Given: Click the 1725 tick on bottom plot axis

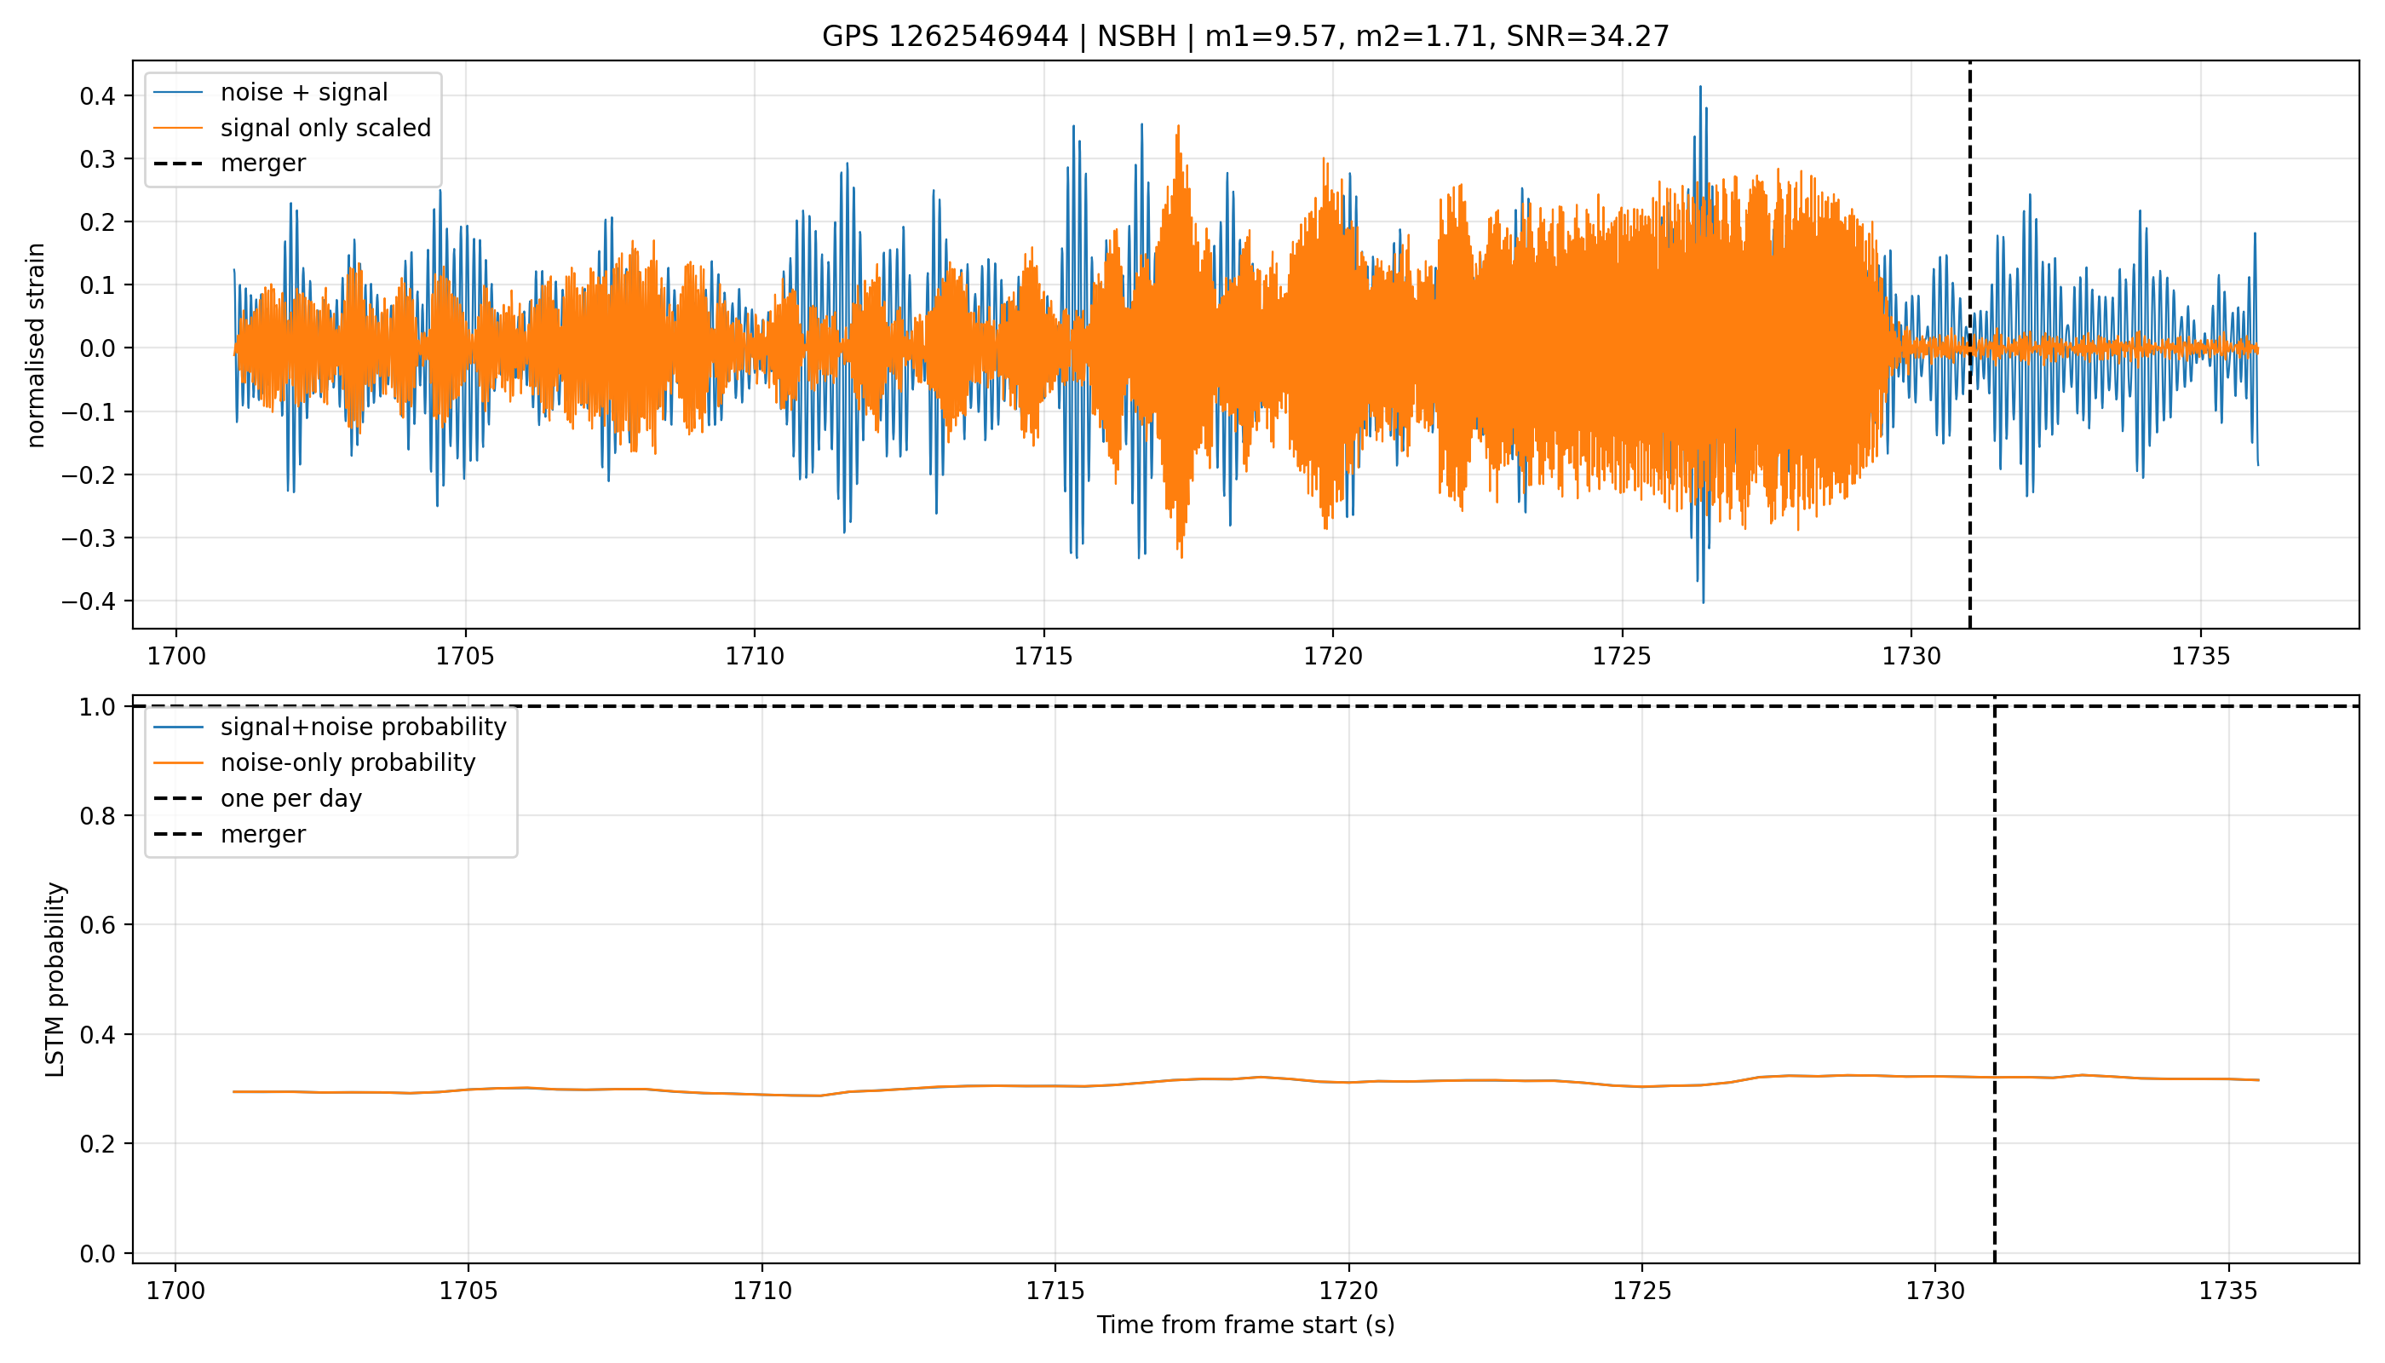Looking at the screenshot, I should (1641, 1291).
